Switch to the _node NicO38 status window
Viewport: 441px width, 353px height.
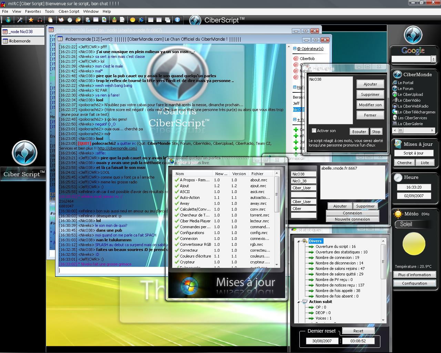(x=23, y=32)
